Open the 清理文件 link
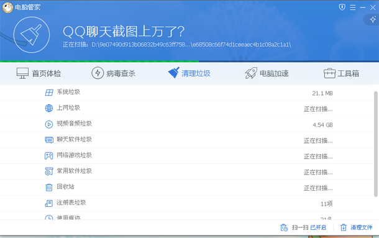 tap(362, 227)
